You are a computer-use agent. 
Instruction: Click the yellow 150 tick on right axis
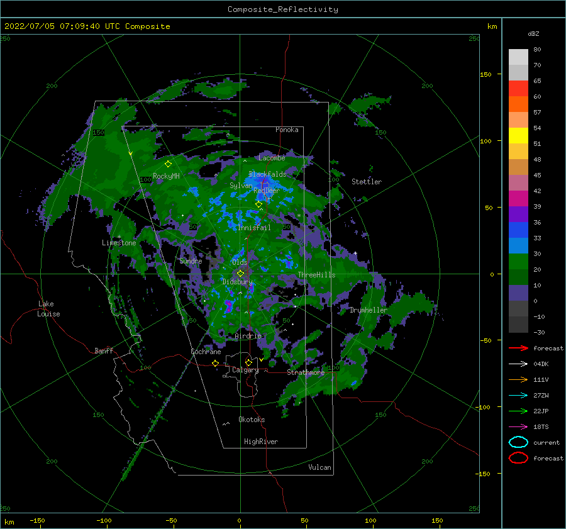point(486,74)
